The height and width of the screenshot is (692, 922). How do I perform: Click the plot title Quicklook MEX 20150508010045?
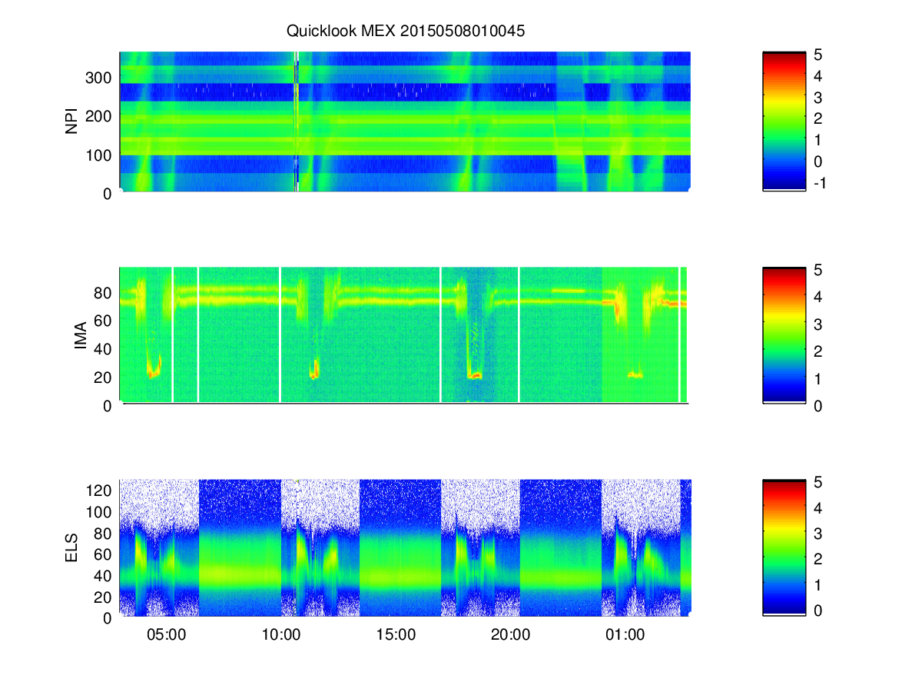point(406,32)
